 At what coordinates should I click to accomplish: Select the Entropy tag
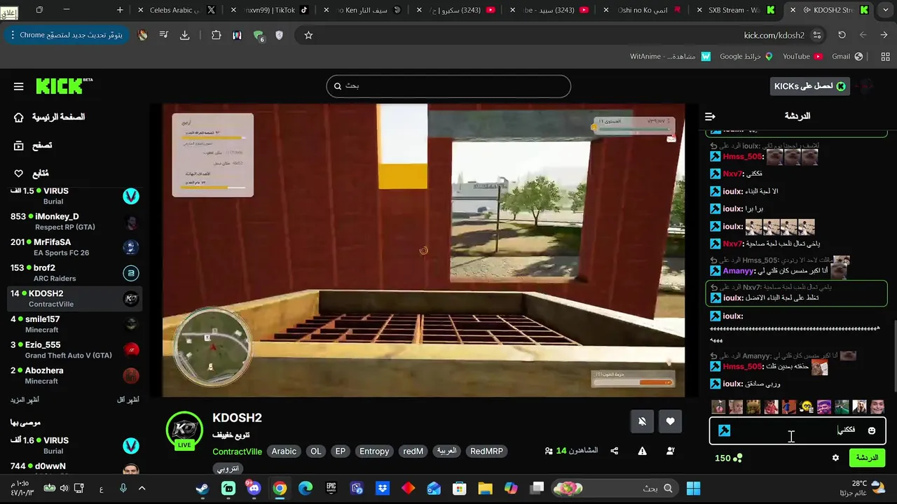374,451
